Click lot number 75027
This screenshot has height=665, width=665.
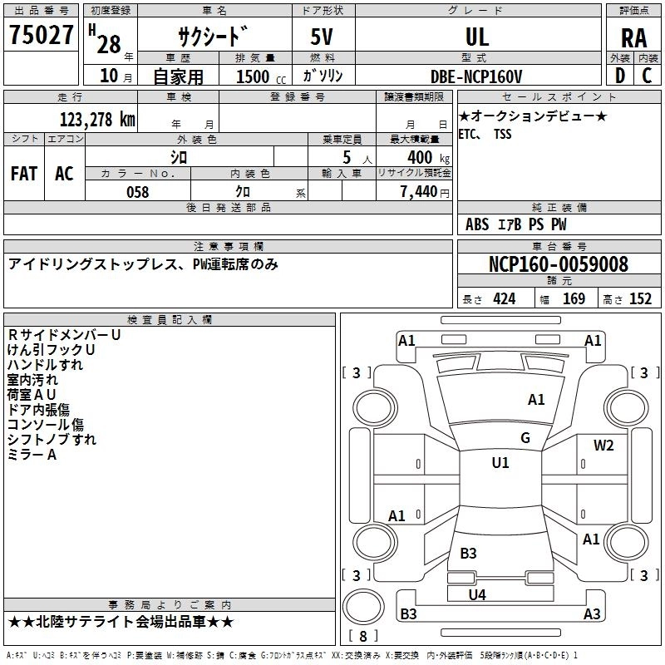pos(42,36)
